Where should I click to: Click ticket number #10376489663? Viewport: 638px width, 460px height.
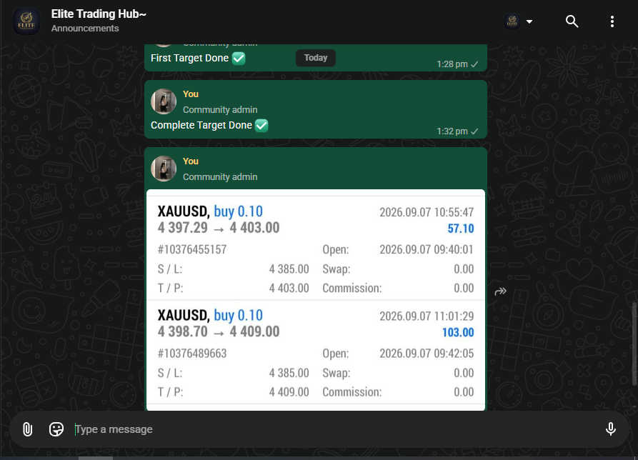[192, 354]
